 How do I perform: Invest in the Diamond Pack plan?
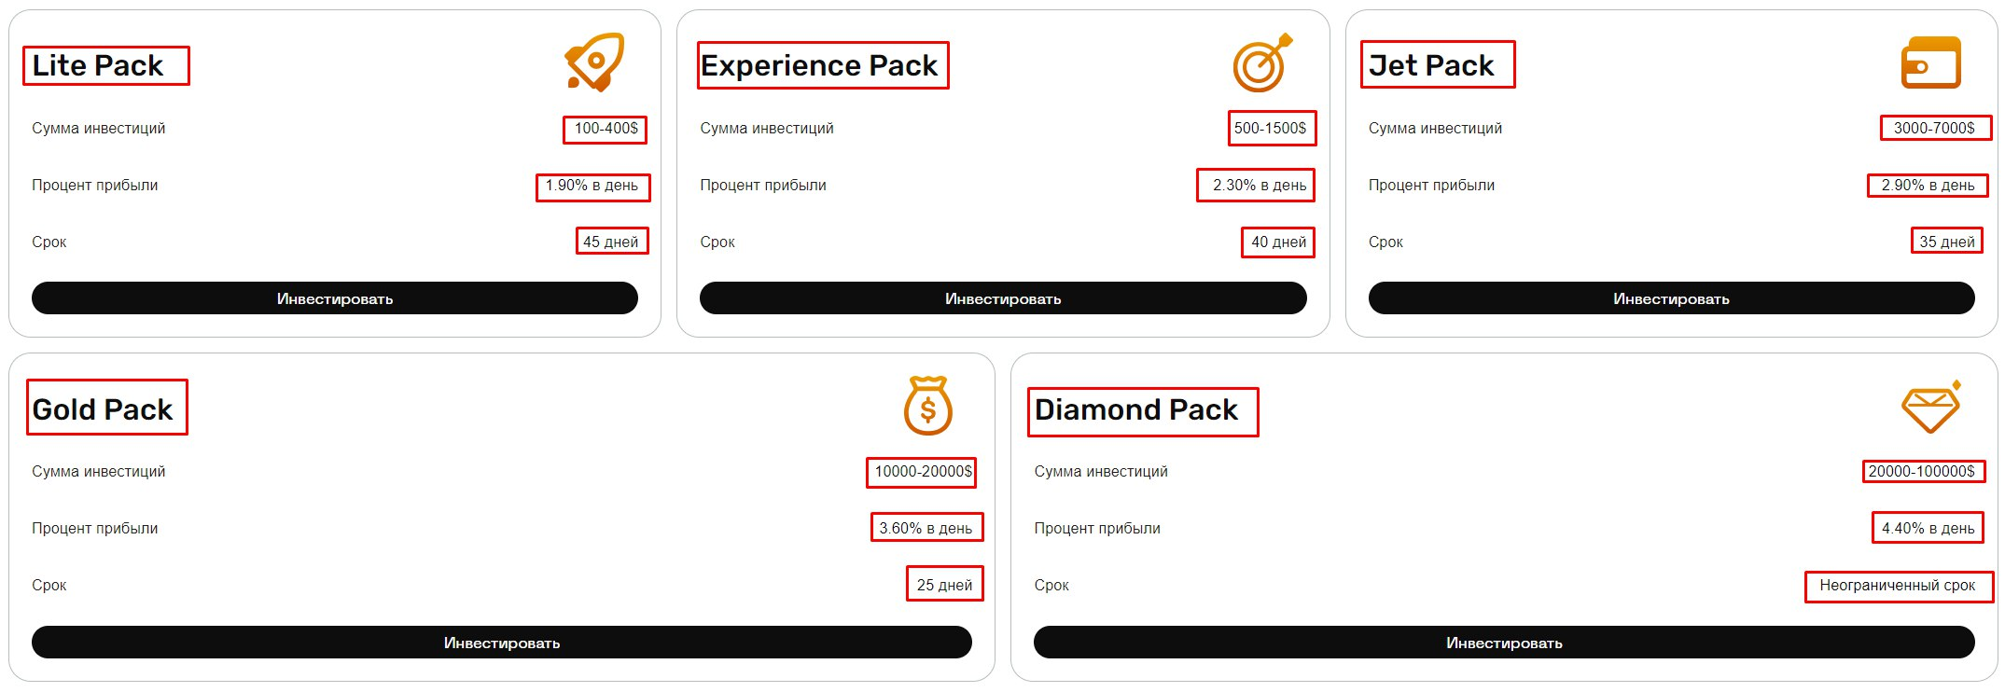click(1503, 643)
